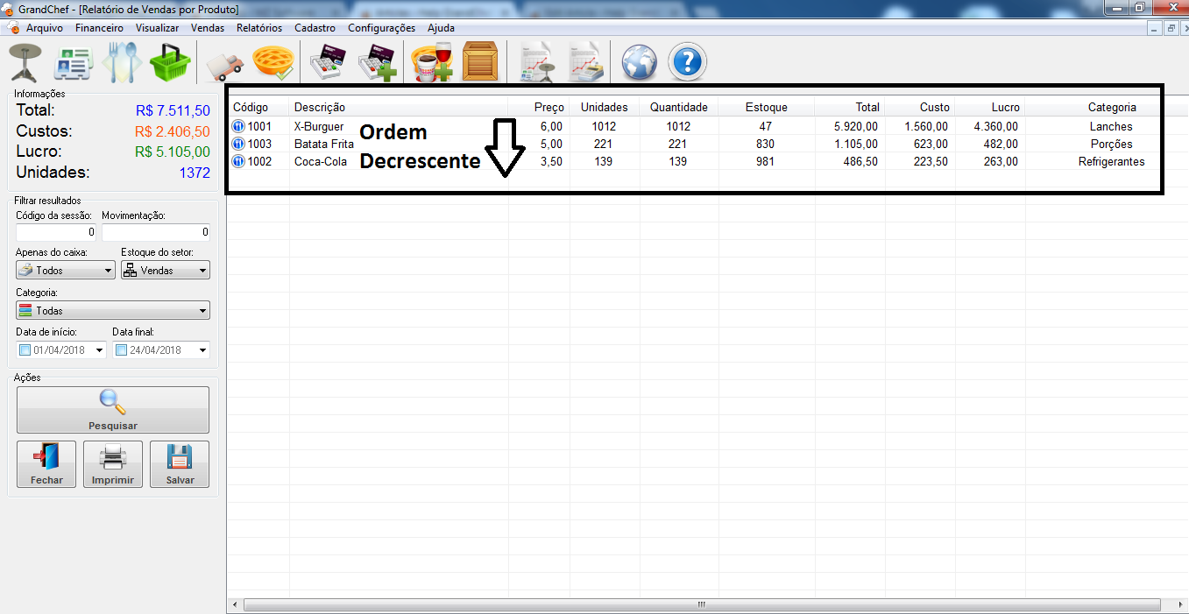Open the Financeiro menu
The image size is (1189, 614).
tap(99, 28)
